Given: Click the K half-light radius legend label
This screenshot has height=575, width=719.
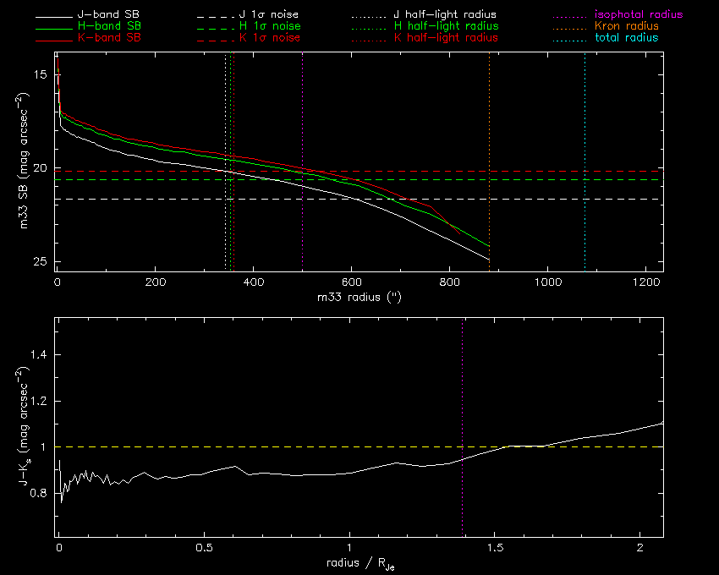Looking at the screenshot, I should 445,38.
